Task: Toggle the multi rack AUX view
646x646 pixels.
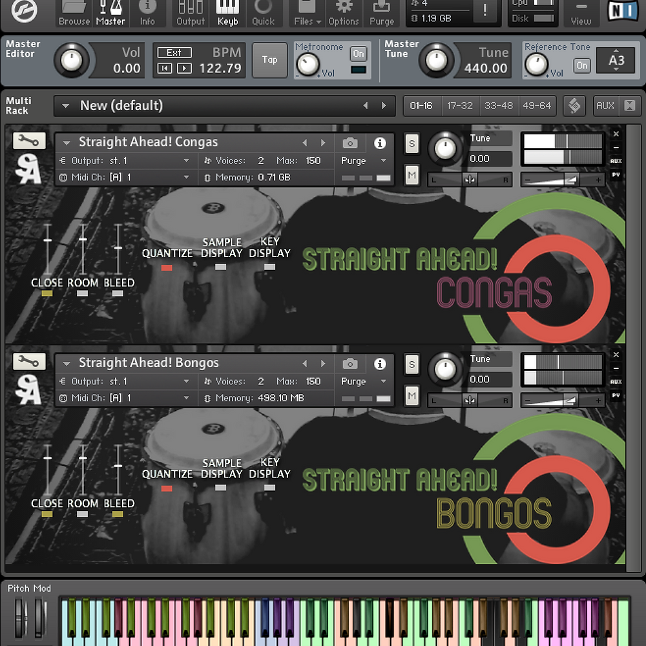Action: tap(605, 106)
